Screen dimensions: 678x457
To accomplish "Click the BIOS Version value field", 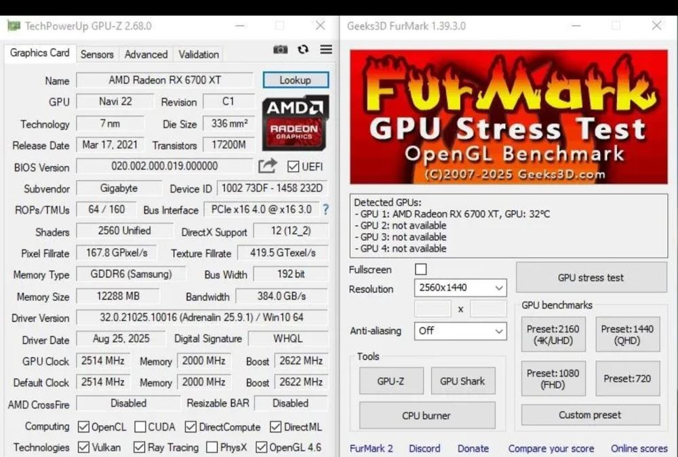I will tap(164, 166).
